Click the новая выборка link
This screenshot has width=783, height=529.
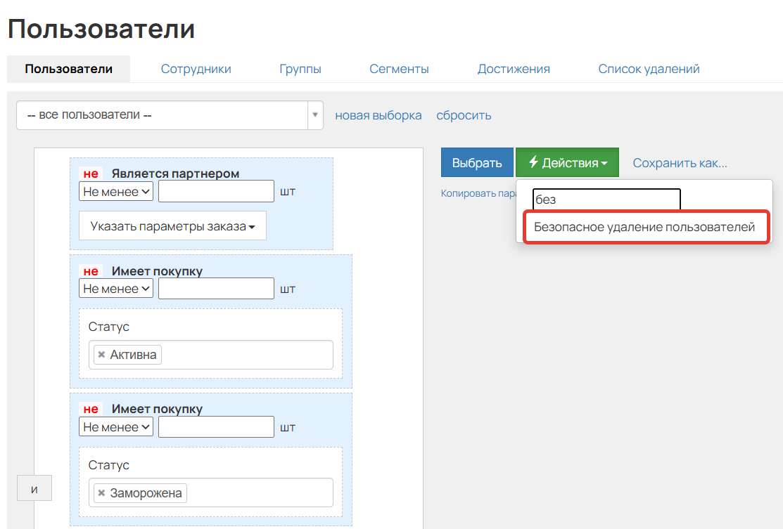coord(377,115)
